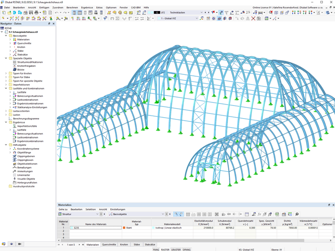
Task: Toggle the Tables panel display icon
Action: point(80,13)
